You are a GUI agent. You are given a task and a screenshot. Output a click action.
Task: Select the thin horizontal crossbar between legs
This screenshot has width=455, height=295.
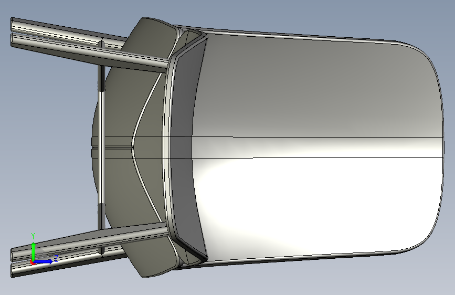pos(101,147)
